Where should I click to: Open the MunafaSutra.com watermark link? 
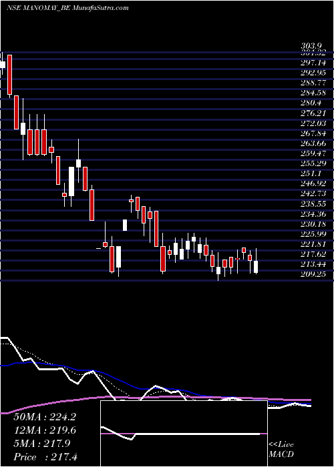[x=100, y=8]
